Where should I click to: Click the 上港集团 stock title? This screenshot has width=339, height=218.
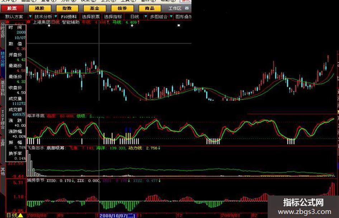click(x=42, y=22)
